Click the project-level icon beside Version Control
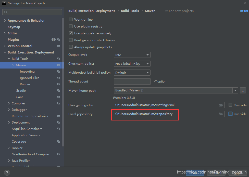Screen dimensions: 249x177 click(58, 46)
